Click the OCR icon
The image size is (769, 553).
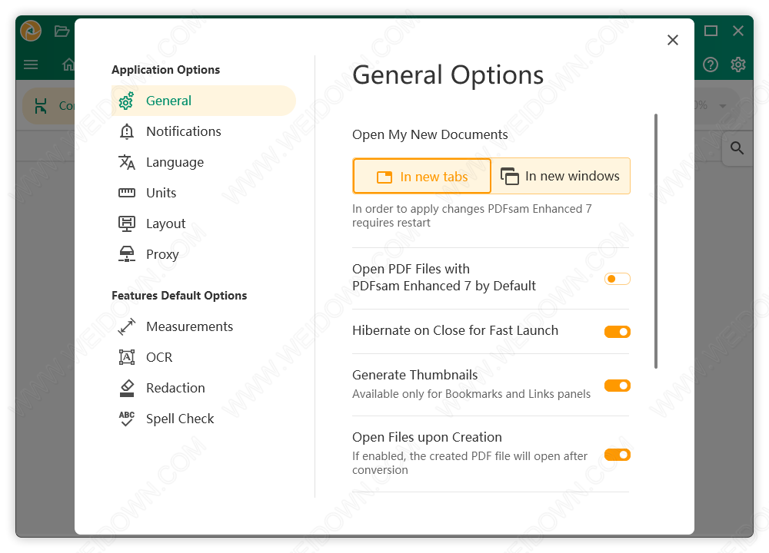127,358
